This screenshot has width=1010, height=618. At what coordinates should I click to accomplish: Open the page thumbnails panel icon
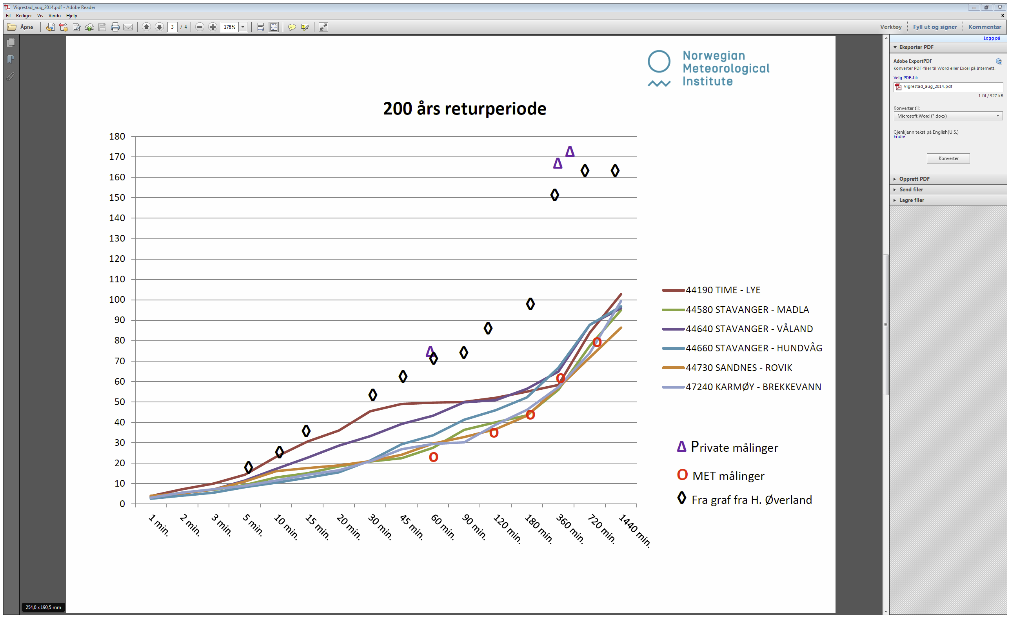click(11, 43)
